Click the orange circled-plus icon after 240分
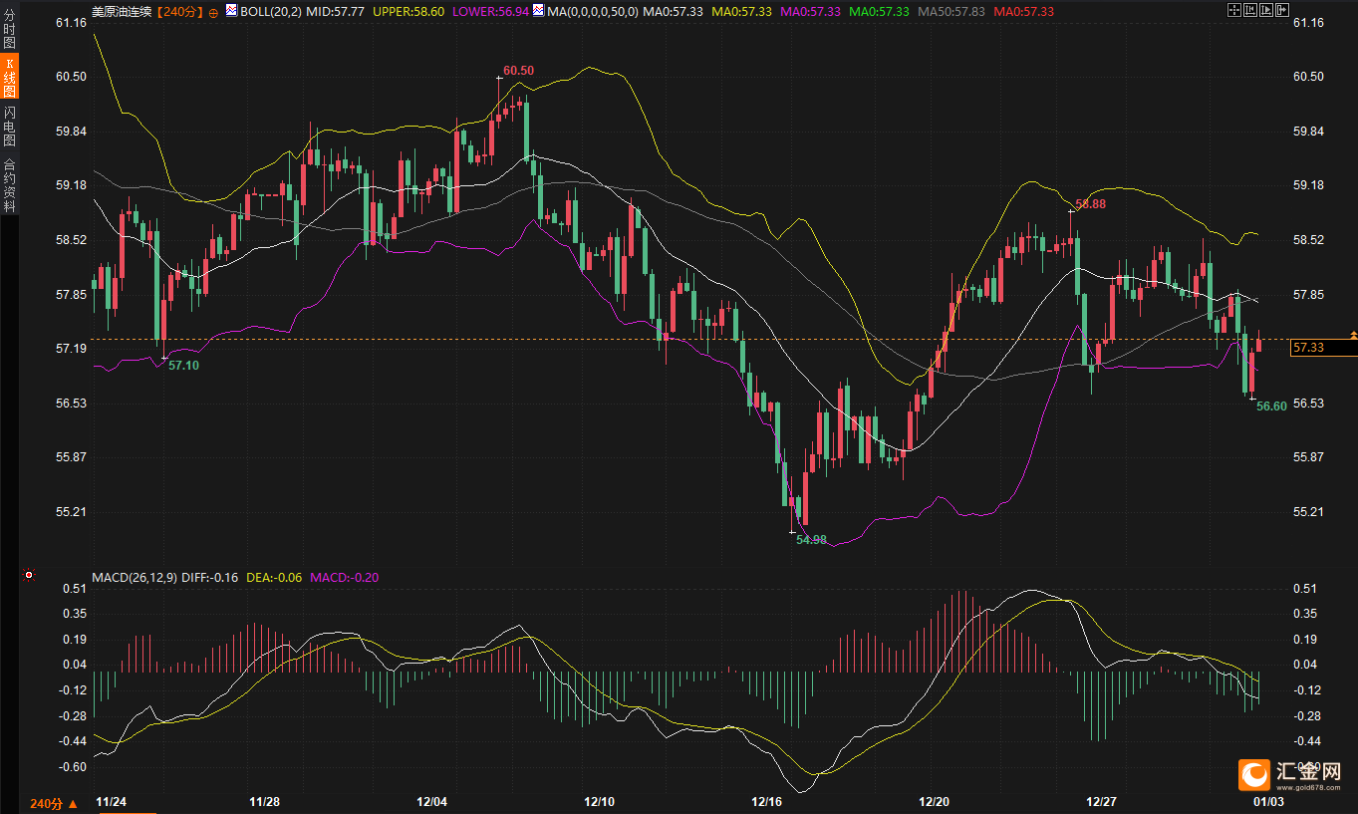The image size is (1358, 814). coord(212,13)
